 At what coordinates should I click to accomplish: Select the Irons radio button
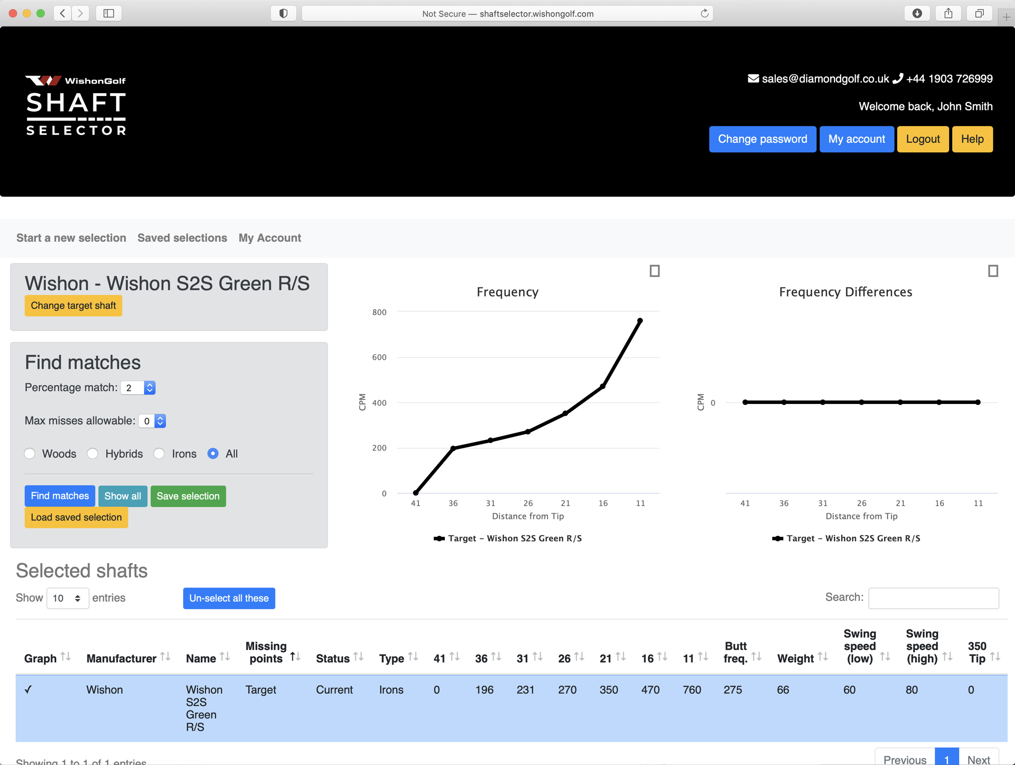click(x=159, y=454)
